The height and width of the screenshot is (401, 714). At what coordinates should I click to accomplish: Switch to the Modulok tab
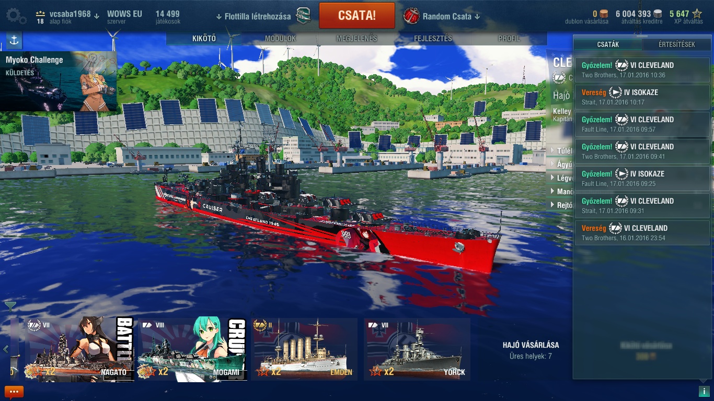coord(280,39)
